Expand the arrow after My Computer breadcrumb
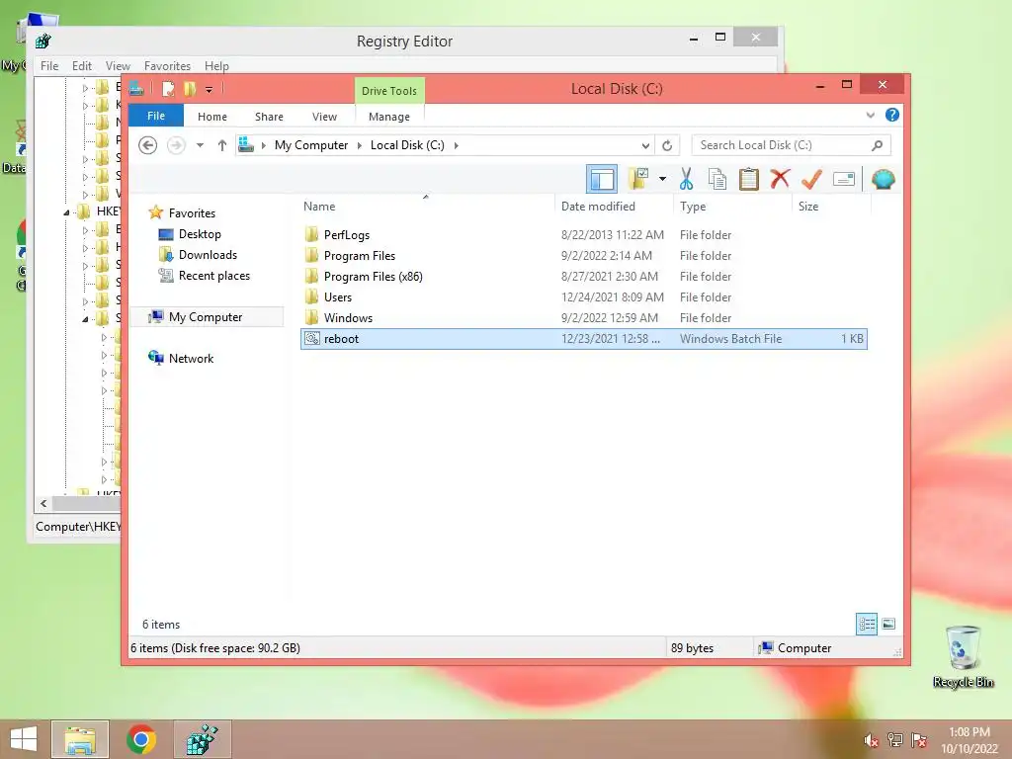The width and height of the screenshot is (1012, 759). tap(360, 146)
